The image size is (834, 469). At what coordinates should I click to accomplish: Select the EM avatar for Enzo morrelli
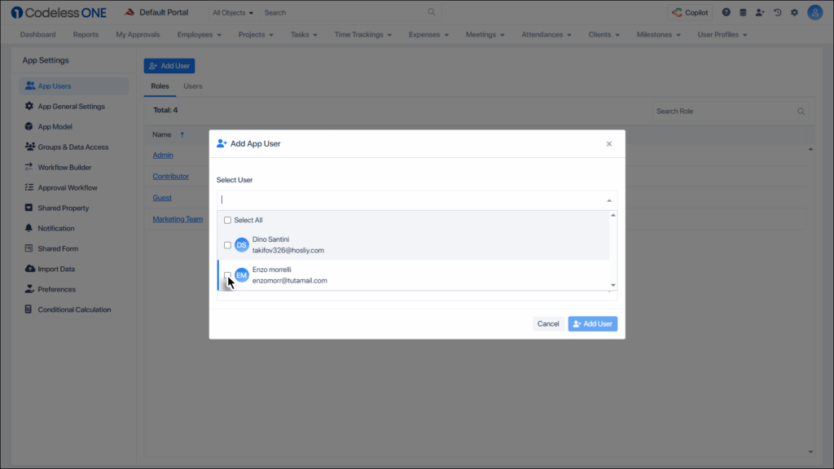pos(241,275)
